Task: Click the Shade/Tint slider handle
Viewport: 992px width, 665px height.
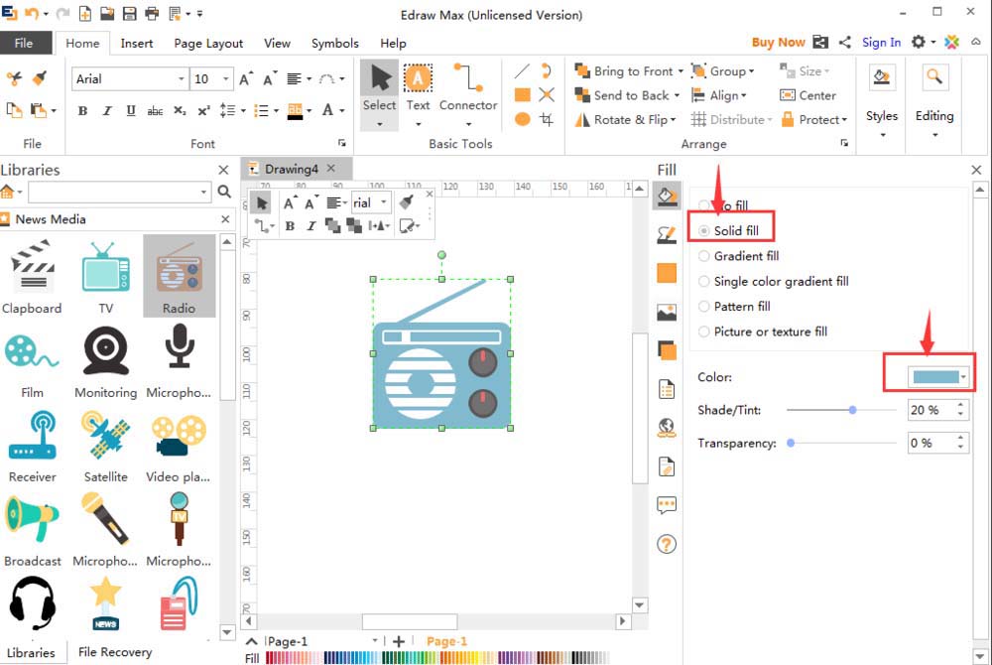Action: point(852,410)
